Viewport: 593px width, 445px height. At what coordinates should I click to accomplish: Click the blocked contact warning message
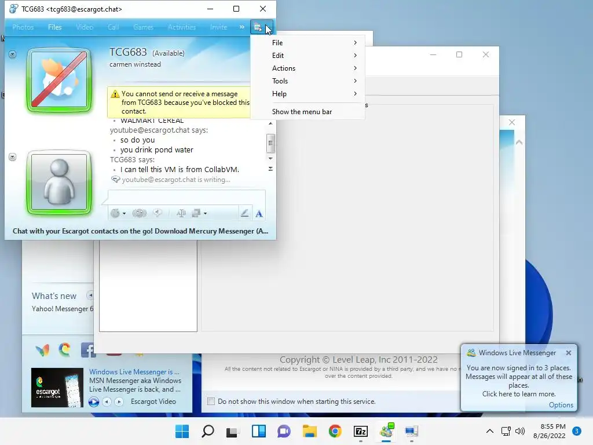(x=178, y=103)
